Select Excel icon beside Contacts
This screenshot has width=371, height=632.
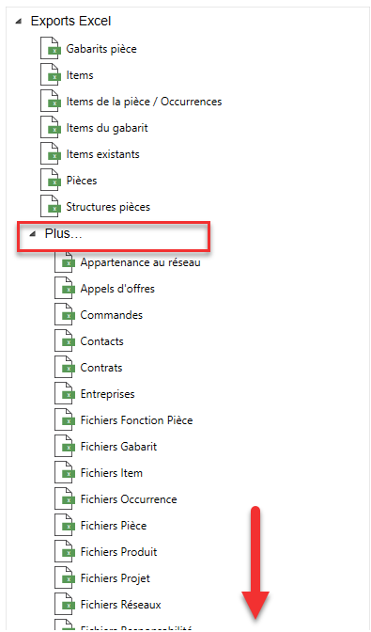tap(65, 341)
